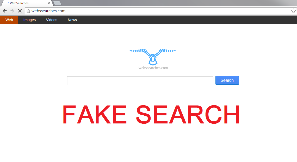
Task: Select the WebSearches browser tab
Action: [x=27, y=3]
